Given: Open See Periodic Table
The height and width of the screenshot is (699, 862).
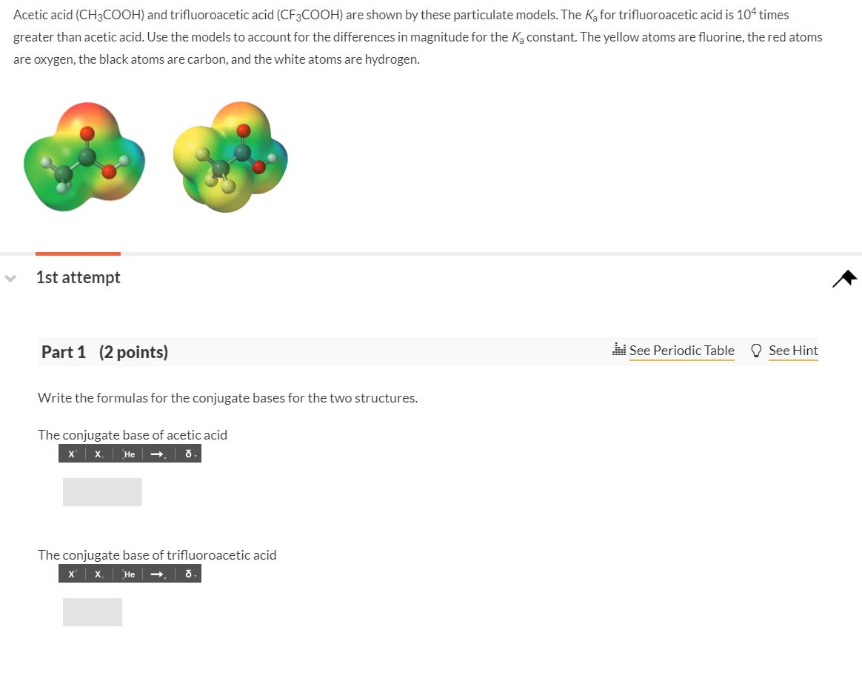Looking at the screenshot, I should pos(681,350).
